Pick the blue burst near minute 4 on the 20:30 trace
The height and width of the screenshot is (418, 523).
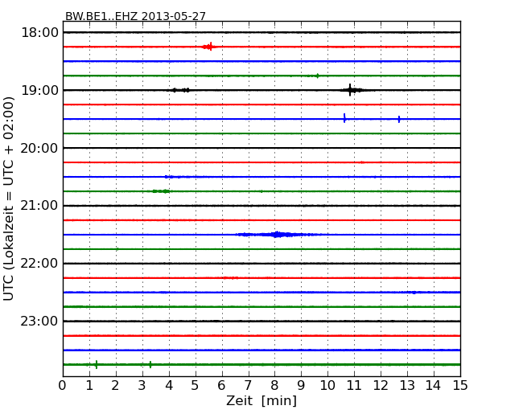[171, 177]
